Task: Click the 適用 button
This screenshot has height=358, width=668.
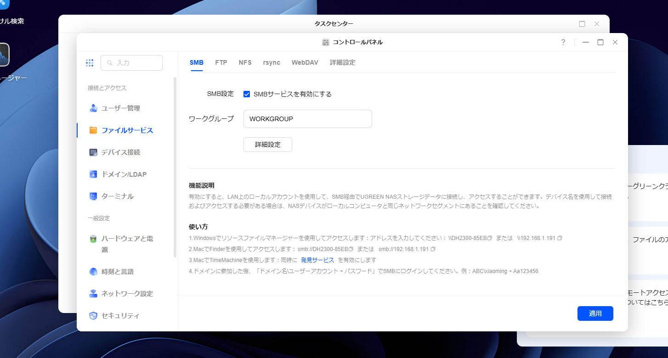Action: [x=595, y=313]
